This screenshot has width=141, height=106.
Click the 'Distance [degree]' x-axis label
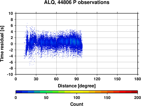[x=77, y=86]
